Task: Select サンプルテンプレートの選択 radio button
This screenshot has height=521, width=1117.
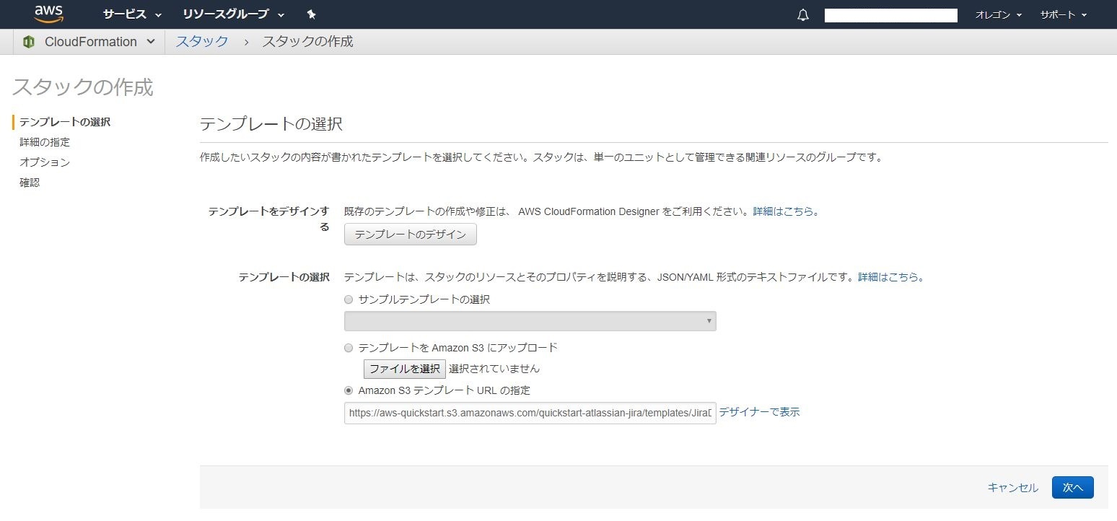Action: 349,299
